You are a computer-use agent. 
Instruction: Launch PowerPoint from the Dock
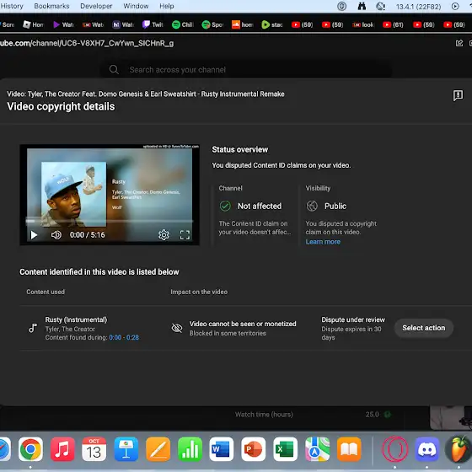point(254,449)
